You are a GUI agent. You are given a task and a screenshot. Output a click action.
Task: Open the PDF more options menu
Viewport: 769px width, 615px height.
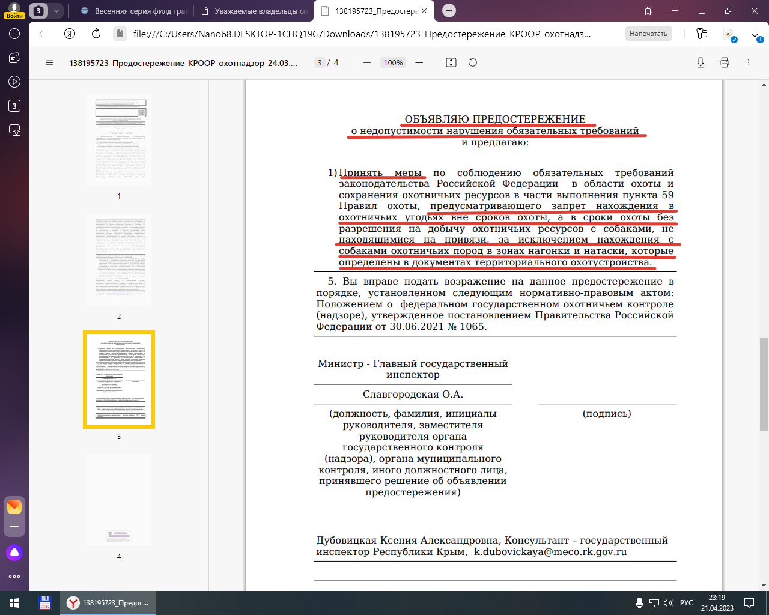749,63
